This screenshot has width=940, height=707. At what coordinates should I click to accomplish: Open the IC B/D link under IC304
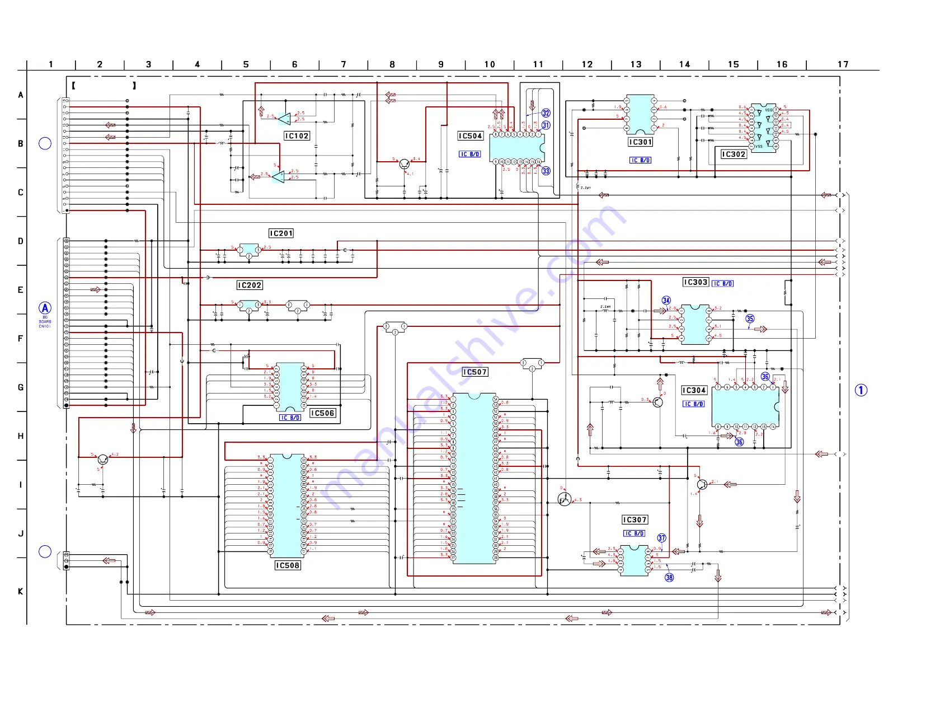[x=694, y=404]
